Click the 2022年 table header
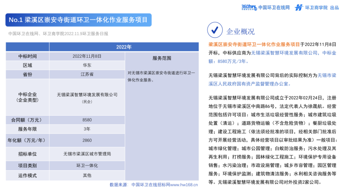The width and height of the screenshot is (345, 189). (124, 47)
